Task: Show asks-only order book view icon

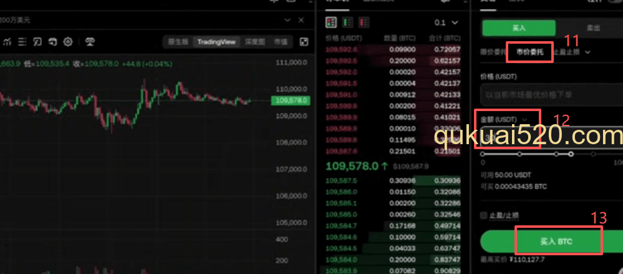Action: pos(364,22)
